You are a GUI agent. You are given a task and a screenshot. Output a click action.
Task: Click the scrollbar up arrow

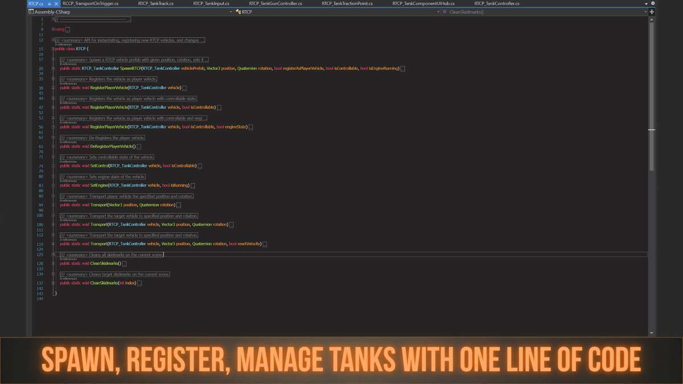[x=652, y=19]
